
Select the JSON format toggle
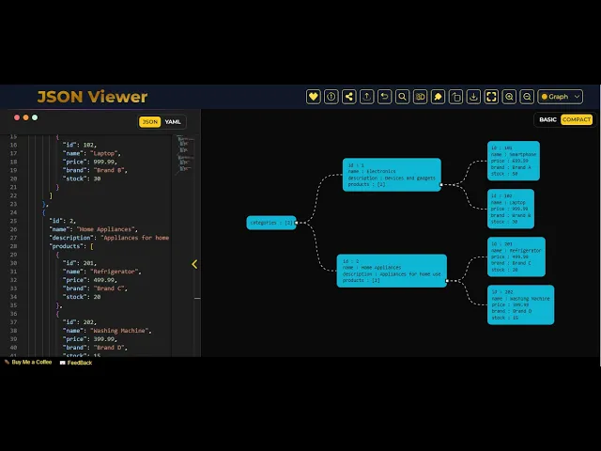(x=150, y=121)
